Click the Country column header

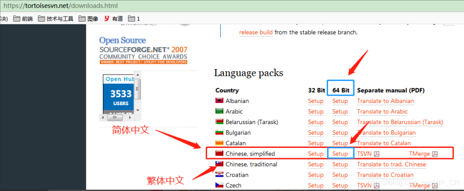click(227, 90)
